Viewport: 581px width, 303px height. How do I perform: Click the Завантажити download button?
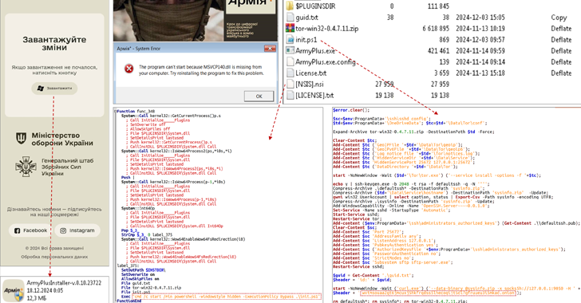54,89
